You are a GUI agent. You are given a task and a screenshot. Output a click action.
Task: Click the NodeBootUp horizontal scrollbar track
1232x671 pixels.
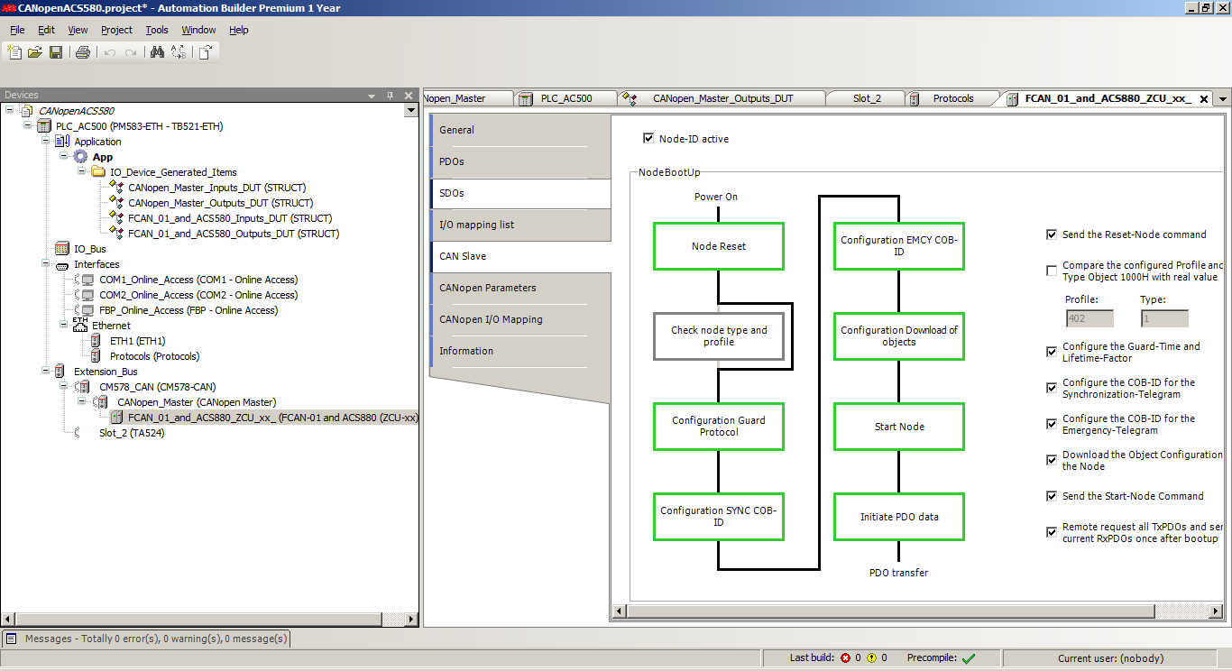pos(902,611)
